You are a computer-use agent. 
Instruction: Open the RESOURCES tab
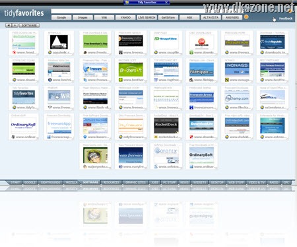coord(111,182)
